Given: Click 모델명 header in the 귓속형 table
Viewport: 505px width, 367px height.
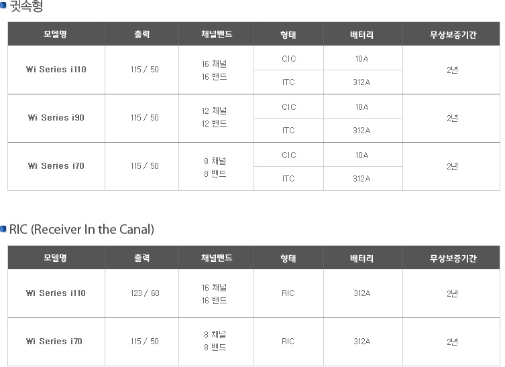Looking at the screenshot, I should 56,34.
